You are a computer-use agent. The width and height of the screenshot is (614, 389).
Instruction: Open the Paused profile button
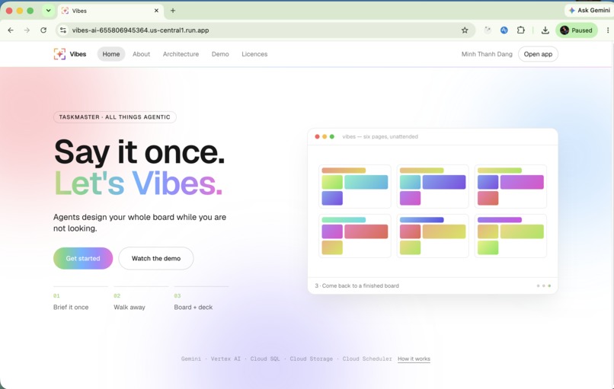pos(577,30)
